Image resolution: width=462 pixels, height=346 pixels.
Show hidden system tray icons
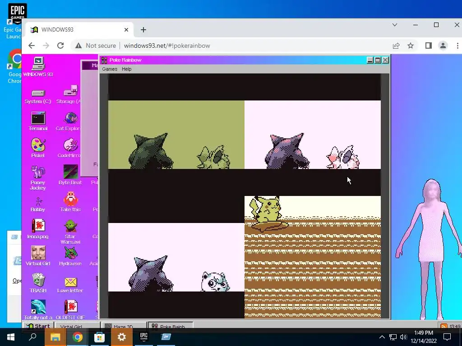point(382,337)
